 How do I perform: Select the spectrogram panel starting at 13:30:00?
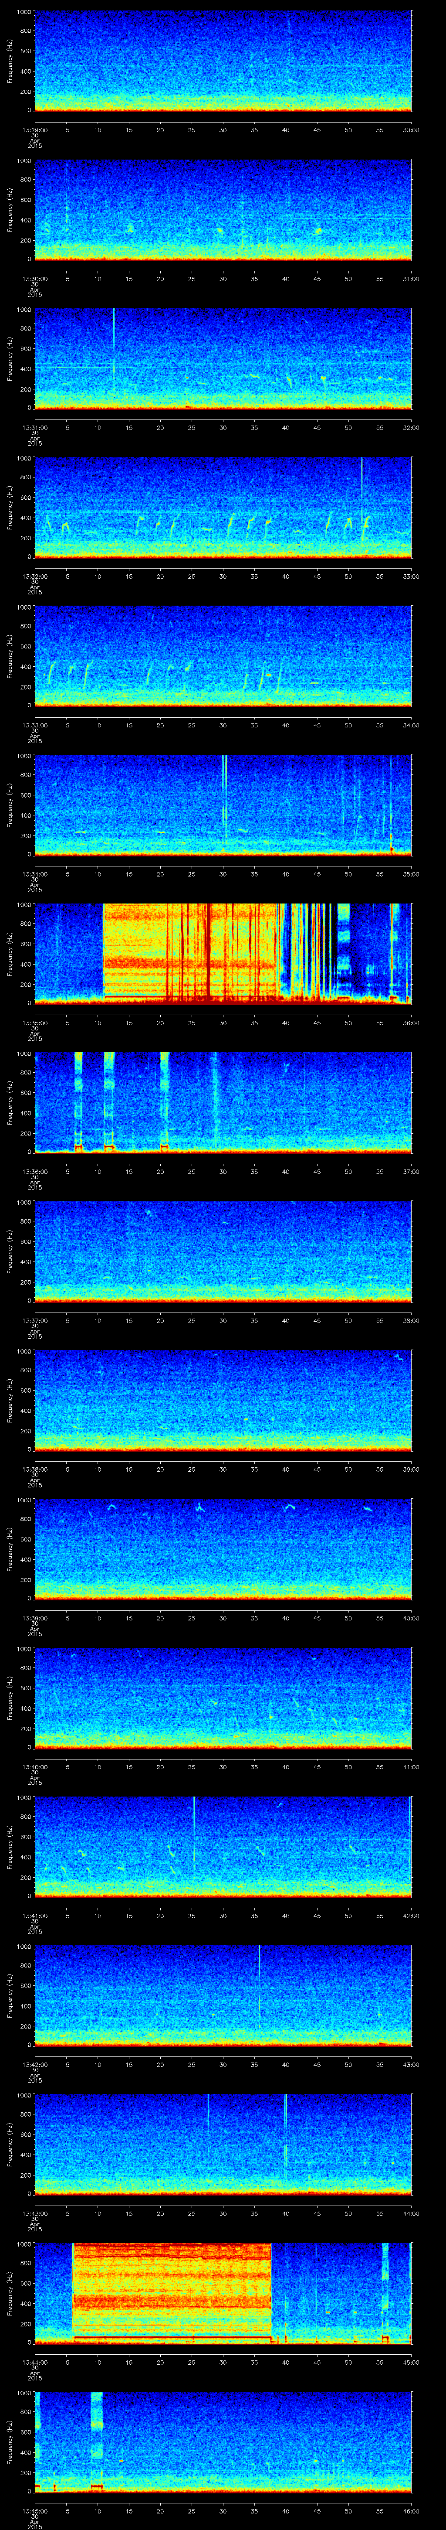pos(223,210)
